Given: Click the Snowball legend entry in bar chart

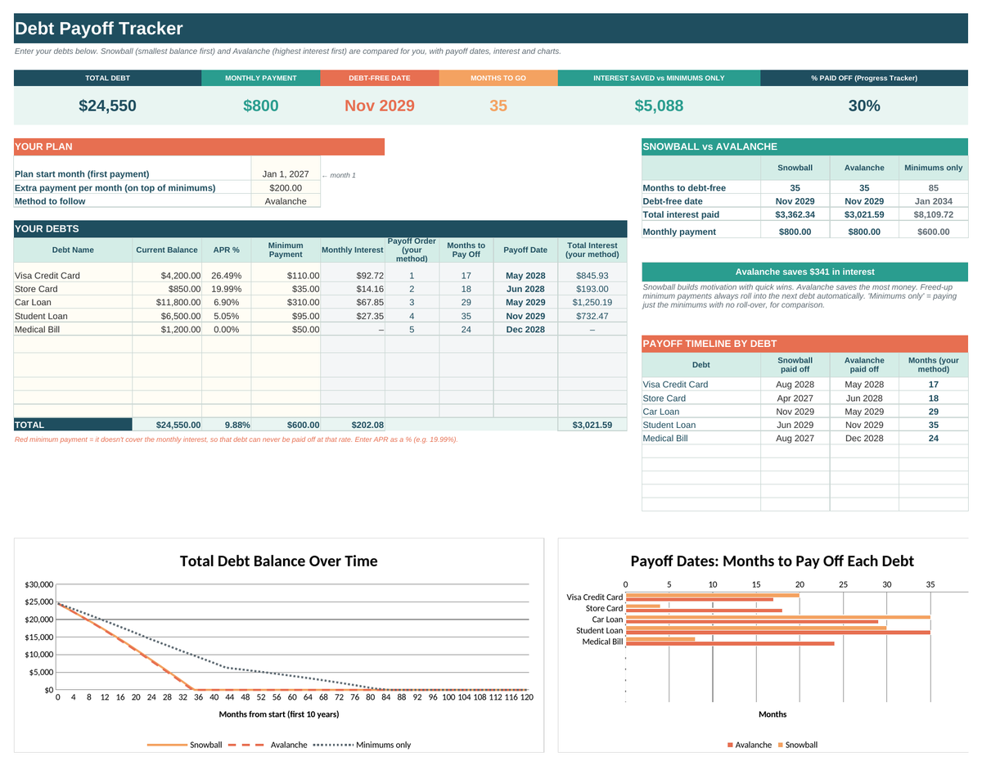Looking at the screenshot, I should coord(798,745).
